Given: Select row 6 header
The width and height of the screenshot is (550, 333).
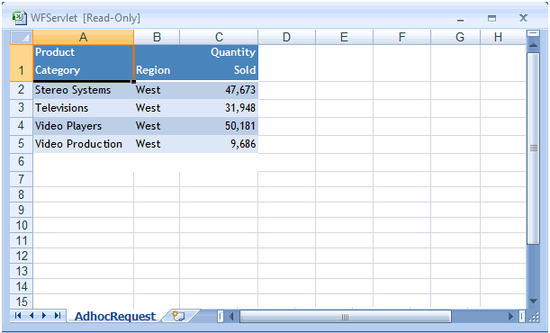Looking at the screenshot, I should [22, 162].
